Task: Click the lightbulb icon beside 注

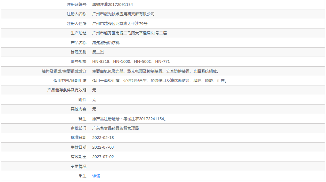Action: [80, 176]
